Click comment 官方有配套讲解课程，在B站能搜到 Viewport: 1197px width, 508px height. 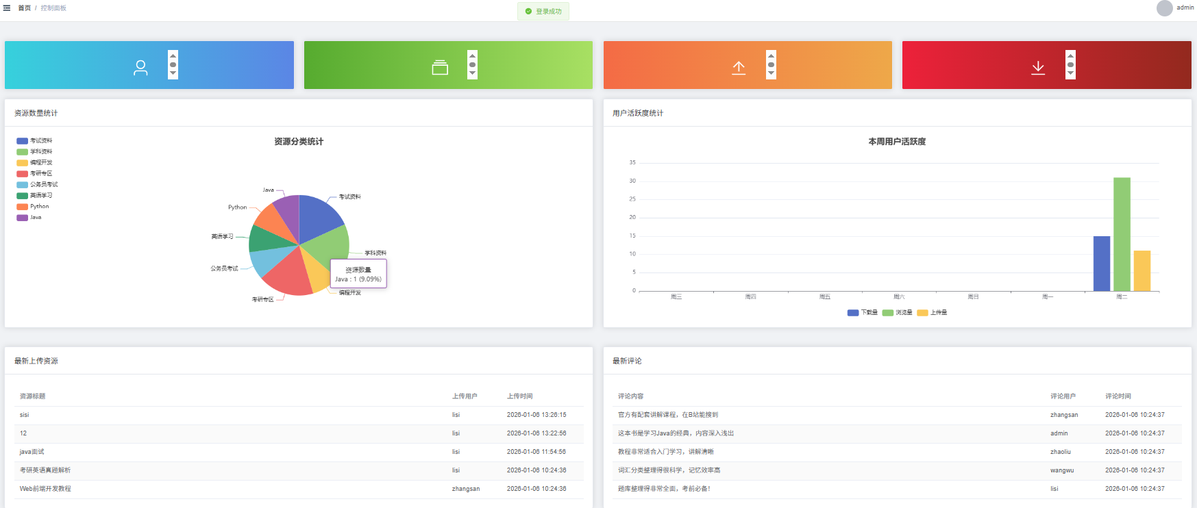pos(668,415)
